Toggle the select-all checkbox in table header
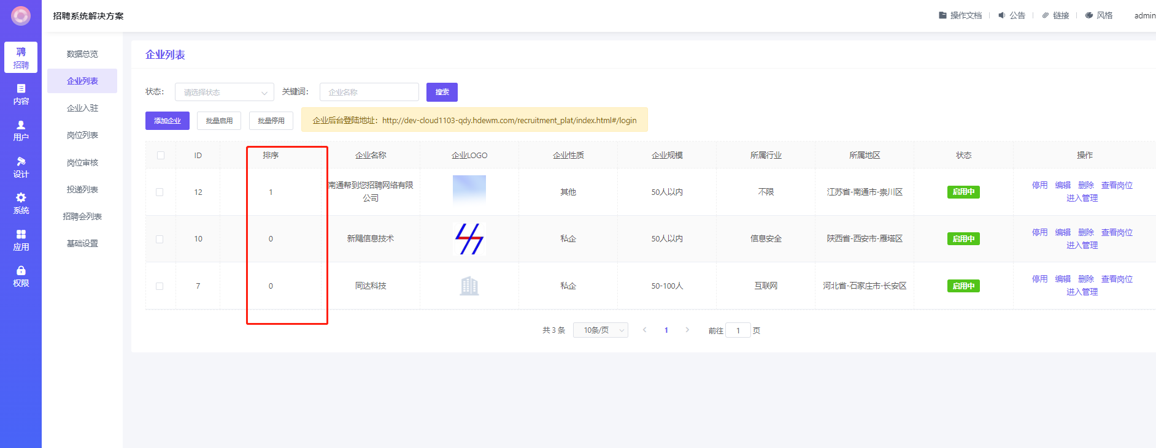1156x448 pixels. (x=161, y=156)
